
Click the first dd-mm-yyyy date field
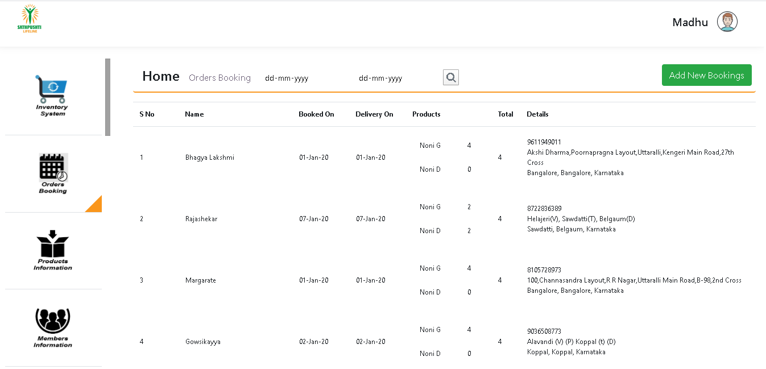click(287, 78)
